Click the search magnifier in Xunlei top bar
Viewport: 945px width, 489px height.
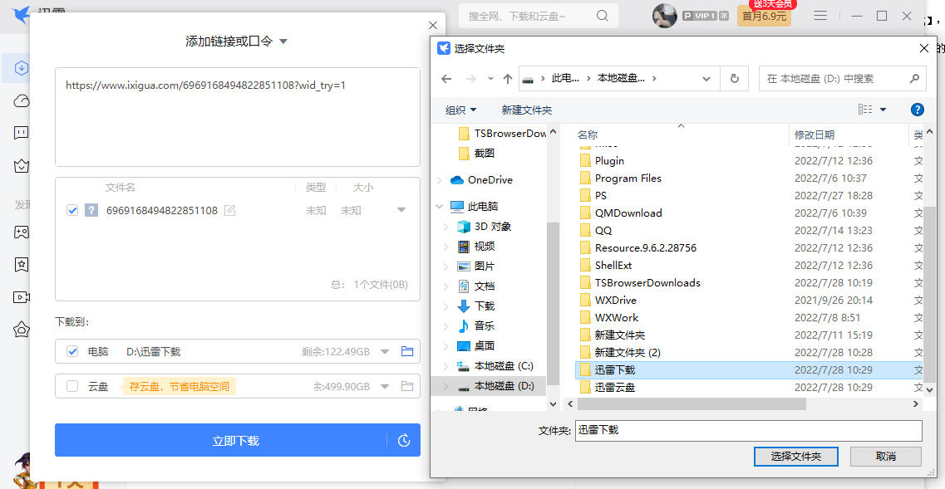[603, 16]
